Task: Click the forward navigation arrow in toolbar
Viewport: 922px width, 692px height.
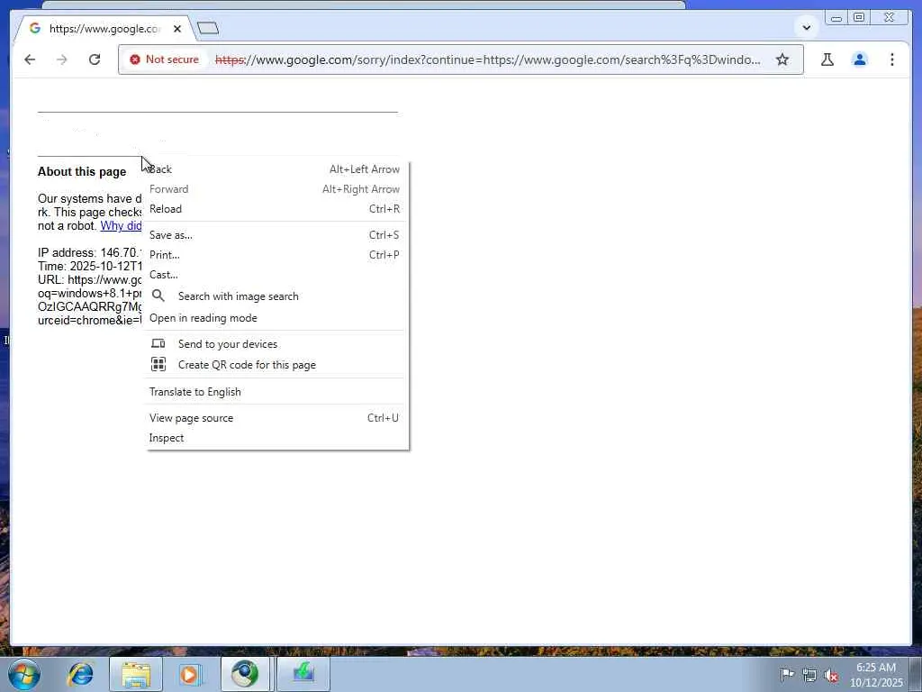Action: 62,59
